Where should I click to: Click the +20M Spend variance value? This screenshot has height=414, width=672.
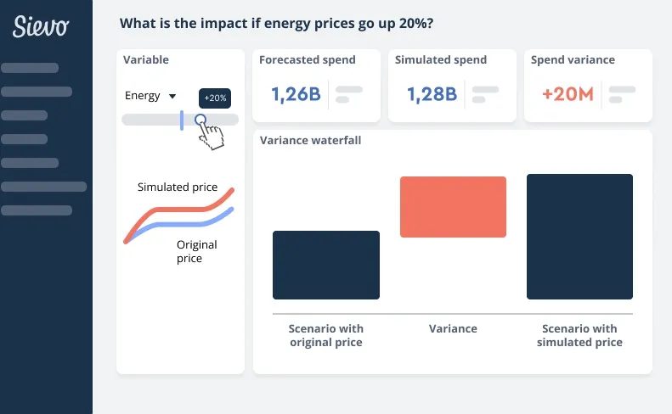(568, 94)
